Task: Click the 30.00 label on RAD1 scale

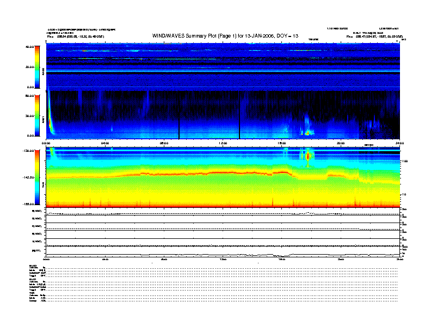Action: click(29, 116)
